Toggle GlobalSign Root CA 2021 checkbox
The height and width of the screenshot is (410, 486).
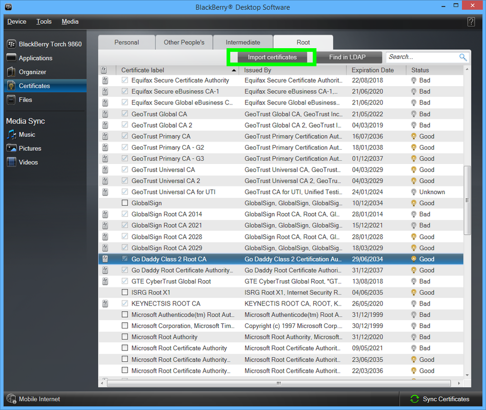point(125,225)
